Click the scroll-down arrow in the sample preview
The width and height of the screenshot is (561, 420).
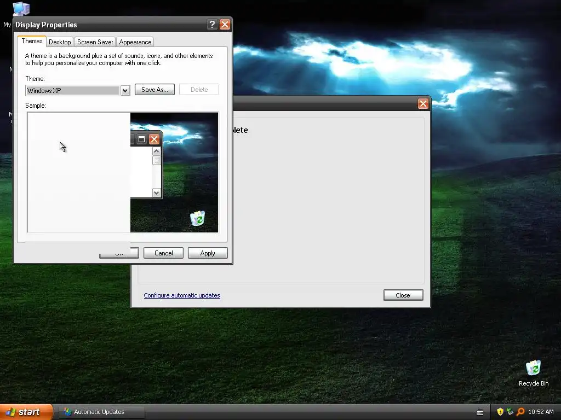[x=156, y=193]
